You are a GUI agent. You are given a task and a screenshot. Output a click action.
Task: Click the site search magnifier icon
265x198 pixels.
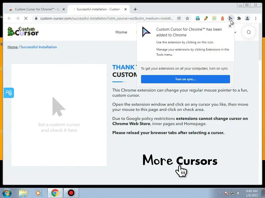249,32
